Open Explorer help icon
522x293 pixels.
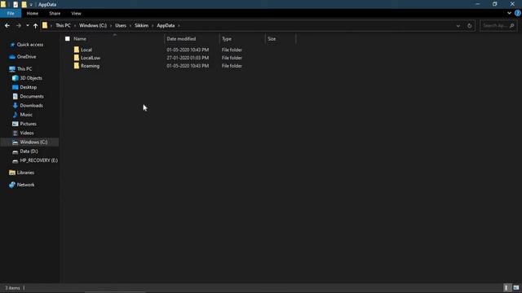click(x=517, y=13)
